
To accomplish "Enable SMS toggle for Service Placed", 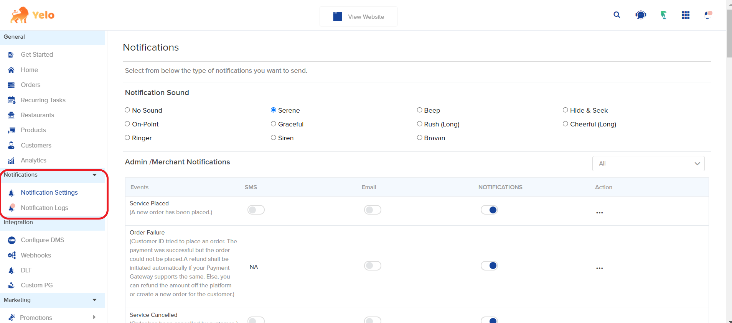I will pos(256,210).
